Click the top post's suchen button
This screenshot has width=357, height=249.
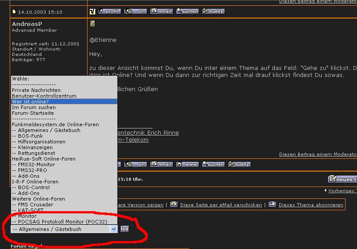[x=187, y=11]
